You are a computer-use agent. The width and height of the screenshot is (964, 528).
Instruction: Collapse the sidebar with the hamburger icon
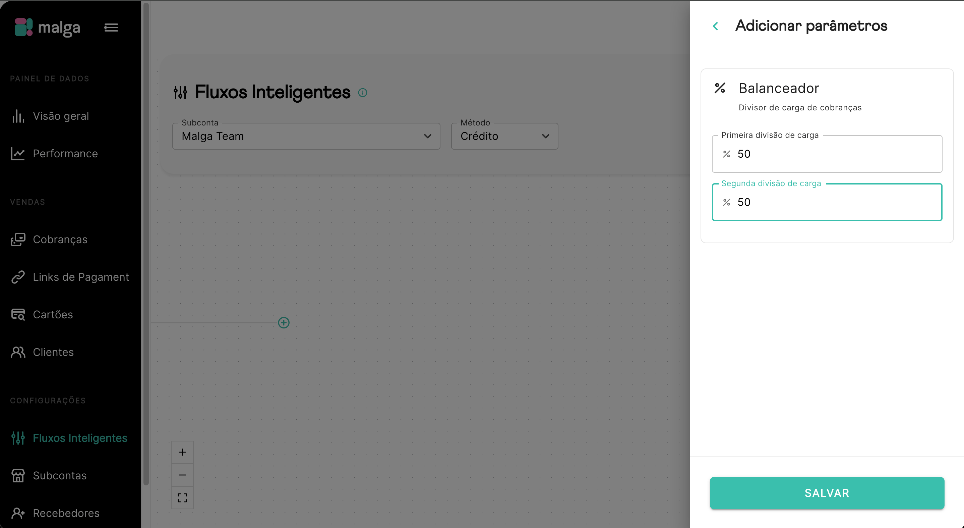tap(111, 28)
